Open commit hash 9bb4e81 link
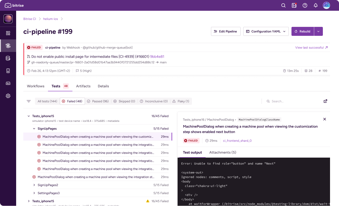This screenshot has width=339, height=206. point(157,56)
